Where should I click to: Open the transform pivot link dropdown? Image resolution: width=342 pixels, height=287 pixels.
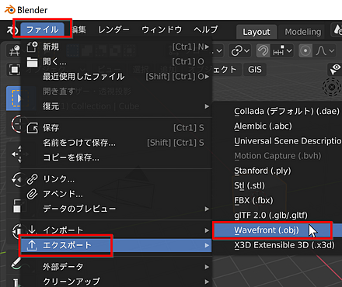pos(240,50)
